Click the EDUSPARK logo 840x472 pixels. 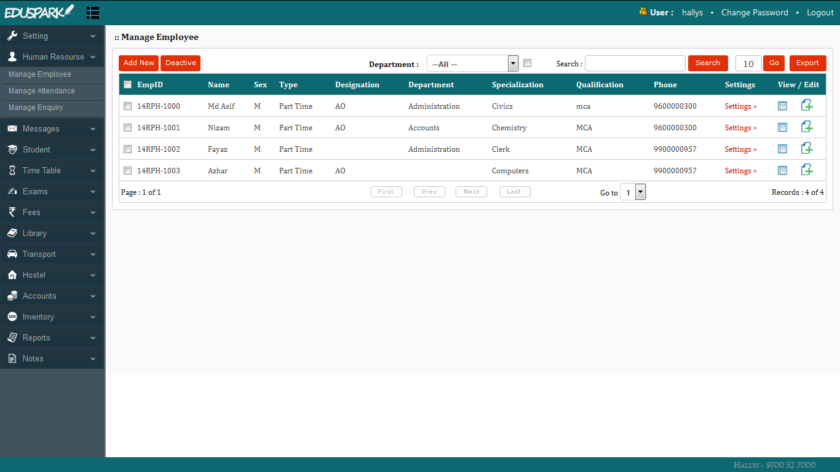click(x=39, y=11)
